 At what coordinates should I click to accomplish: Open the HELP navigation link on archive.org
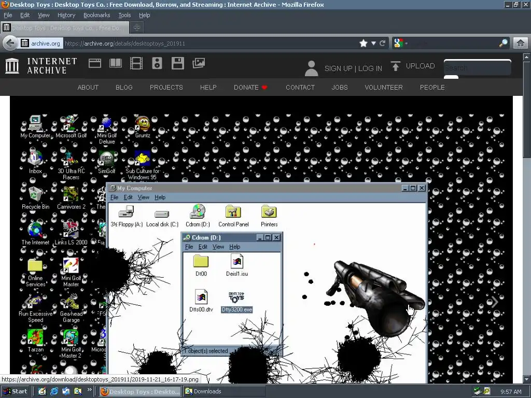[208, 87]
